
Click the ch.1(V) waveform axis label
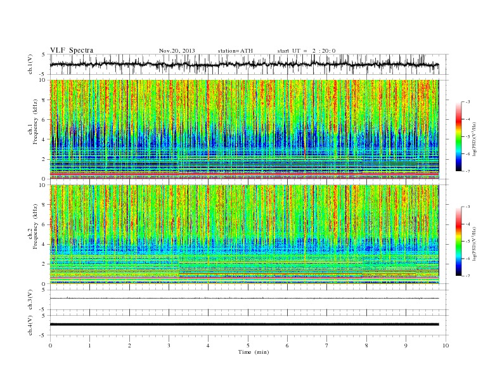pos(30,64)
